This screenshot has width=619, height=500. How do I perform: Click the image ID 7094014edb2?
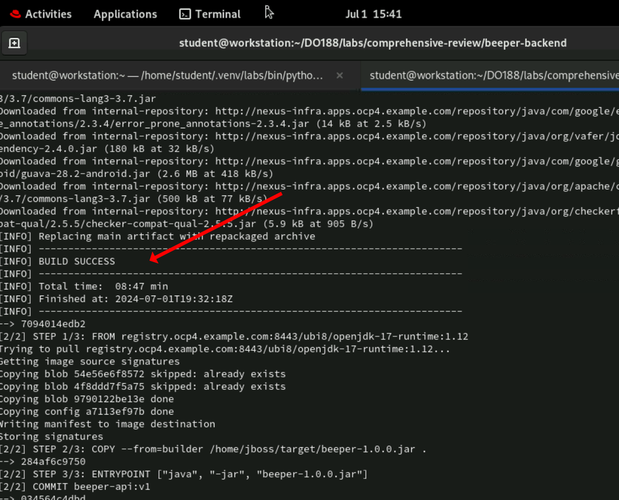53,324
